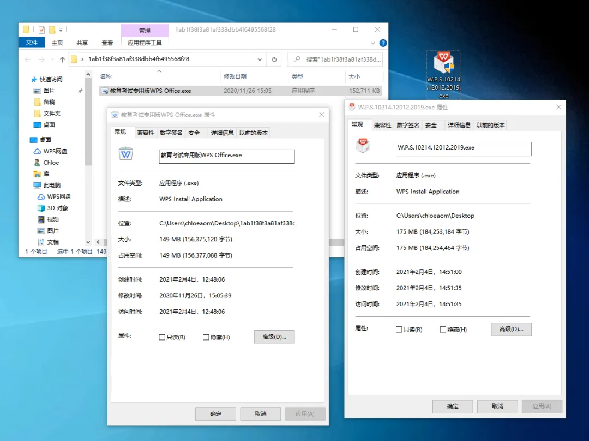
Task: Open the 文件 tab in Explorer ribbon
Action: pyautogui.click(x=32, y=43)
